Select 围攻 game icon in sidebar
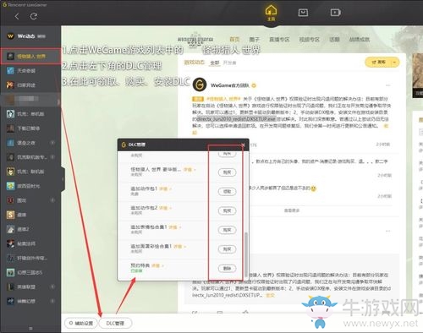 (x=10, y=200)
